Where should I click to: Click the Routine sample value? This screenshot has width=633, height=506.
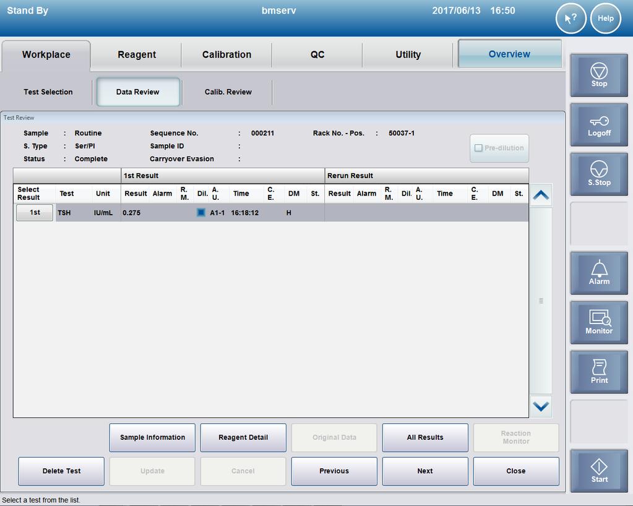point(88,133)
